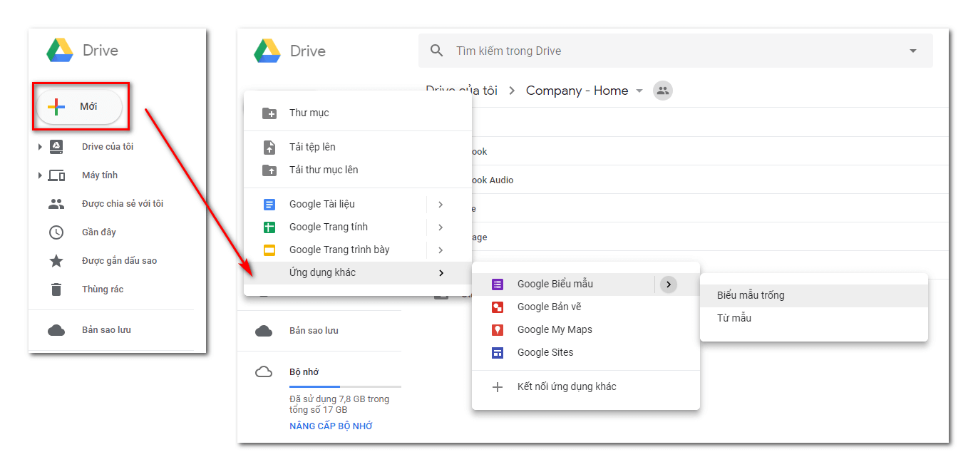Expand Drive của tôi tree in sidebar
978x472 pixels.
pos(40,147)
